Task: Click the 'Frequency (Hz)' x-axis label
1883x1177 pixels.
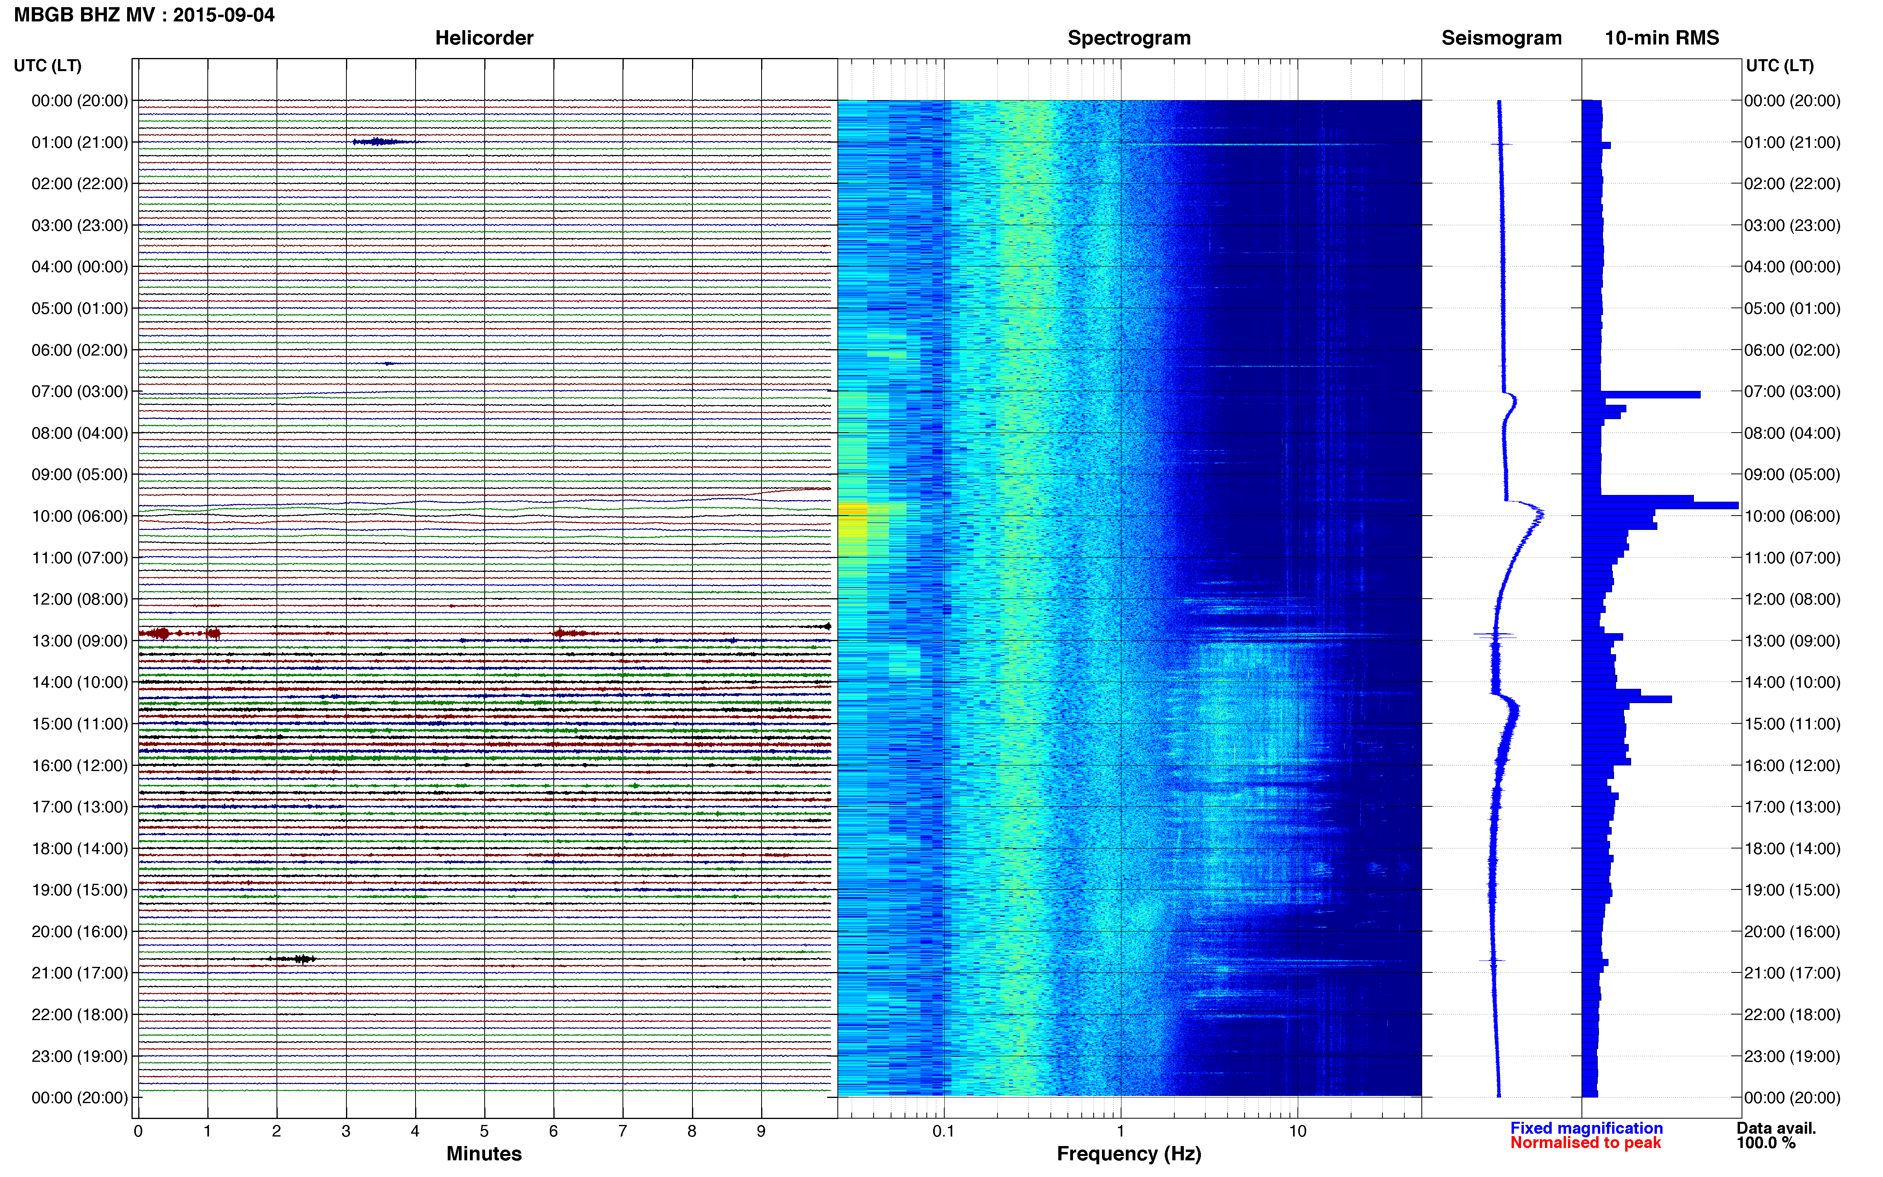Action: pyautogui.click(x=1129, y=1154)
